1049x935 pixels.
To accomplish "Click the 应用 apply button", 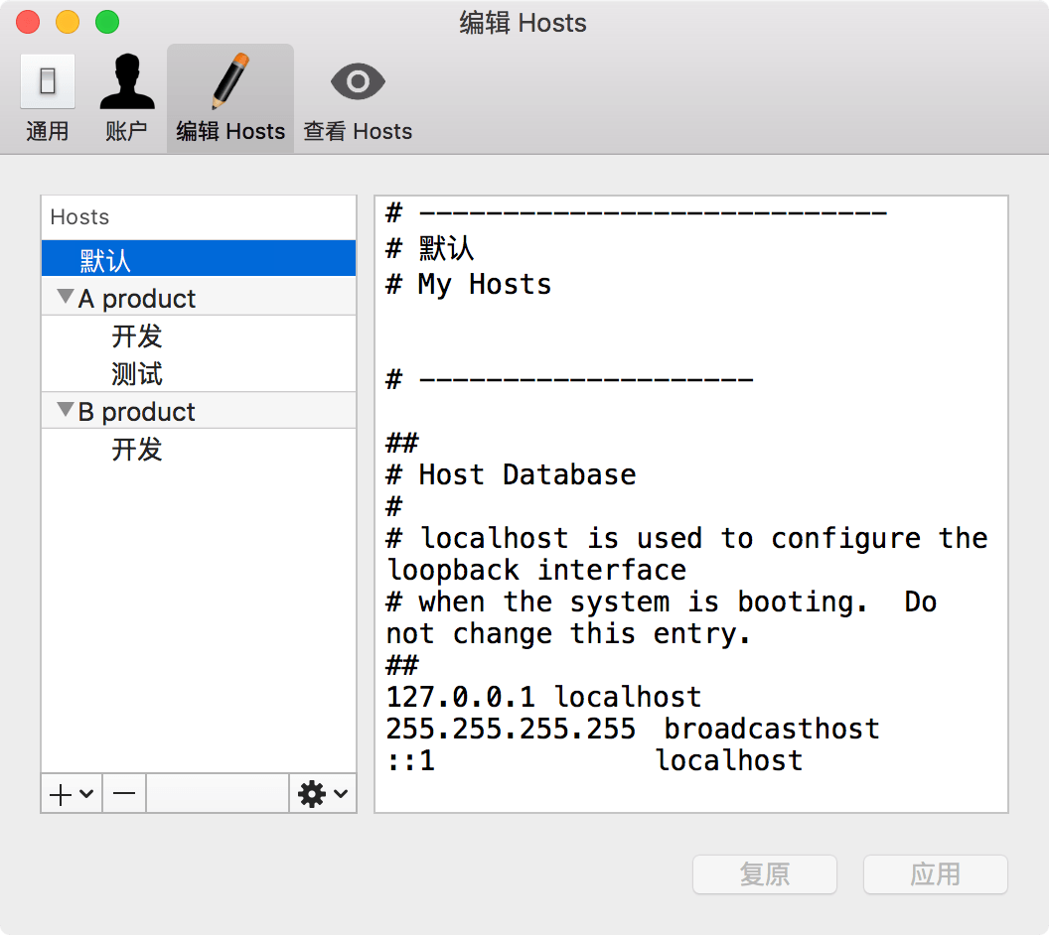I will point(936,874).
